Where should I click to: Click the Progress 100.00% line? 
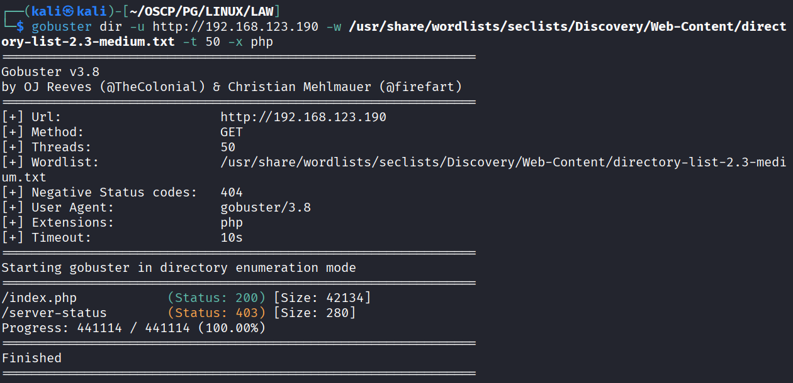(x=133, y=328)
